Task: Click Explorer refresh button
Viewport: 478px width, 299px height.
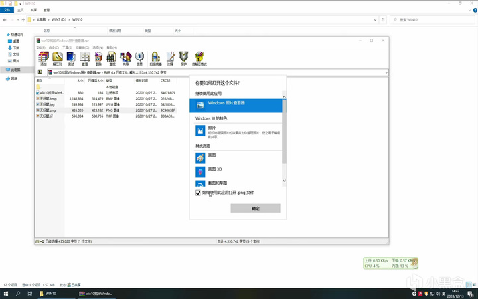Action: pos(383,19)
